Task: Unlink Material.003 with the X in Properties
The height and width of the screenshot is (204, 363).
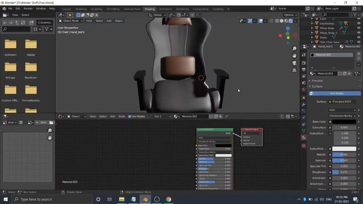Action: click(x=349, y=74)
